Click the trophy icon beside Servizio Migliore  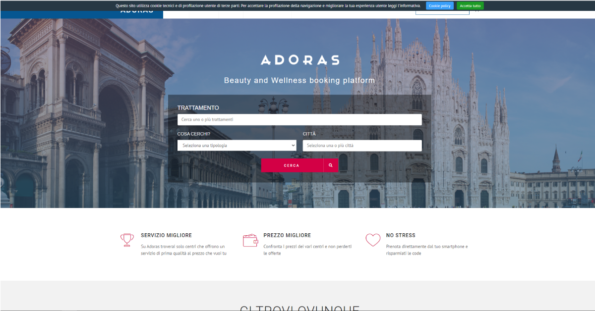pos(127,240)
